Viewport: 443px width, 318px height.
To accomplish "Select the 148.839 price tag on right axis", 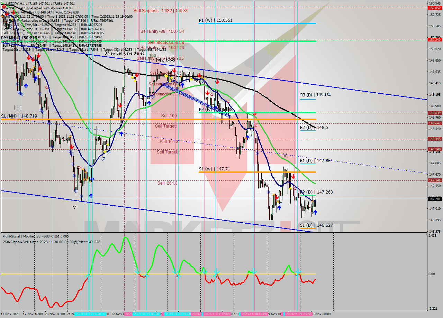I will tap(435, 113).
